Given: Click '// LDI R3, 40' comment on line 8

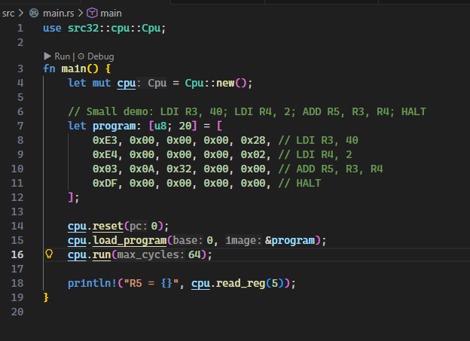Looking at the screenshot, I should coord(318,140).
